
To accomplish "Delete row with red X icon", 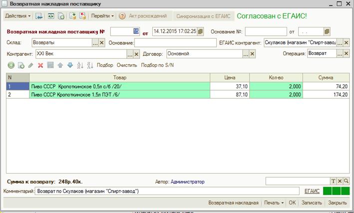I will tap(40, 65).
